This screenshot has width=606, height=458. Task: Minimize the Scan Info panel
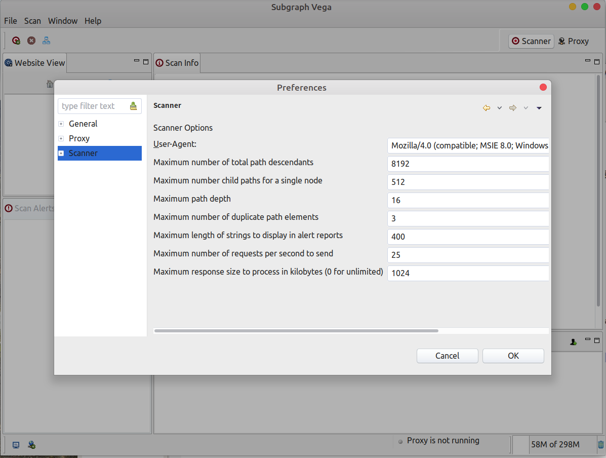point(587,61)
